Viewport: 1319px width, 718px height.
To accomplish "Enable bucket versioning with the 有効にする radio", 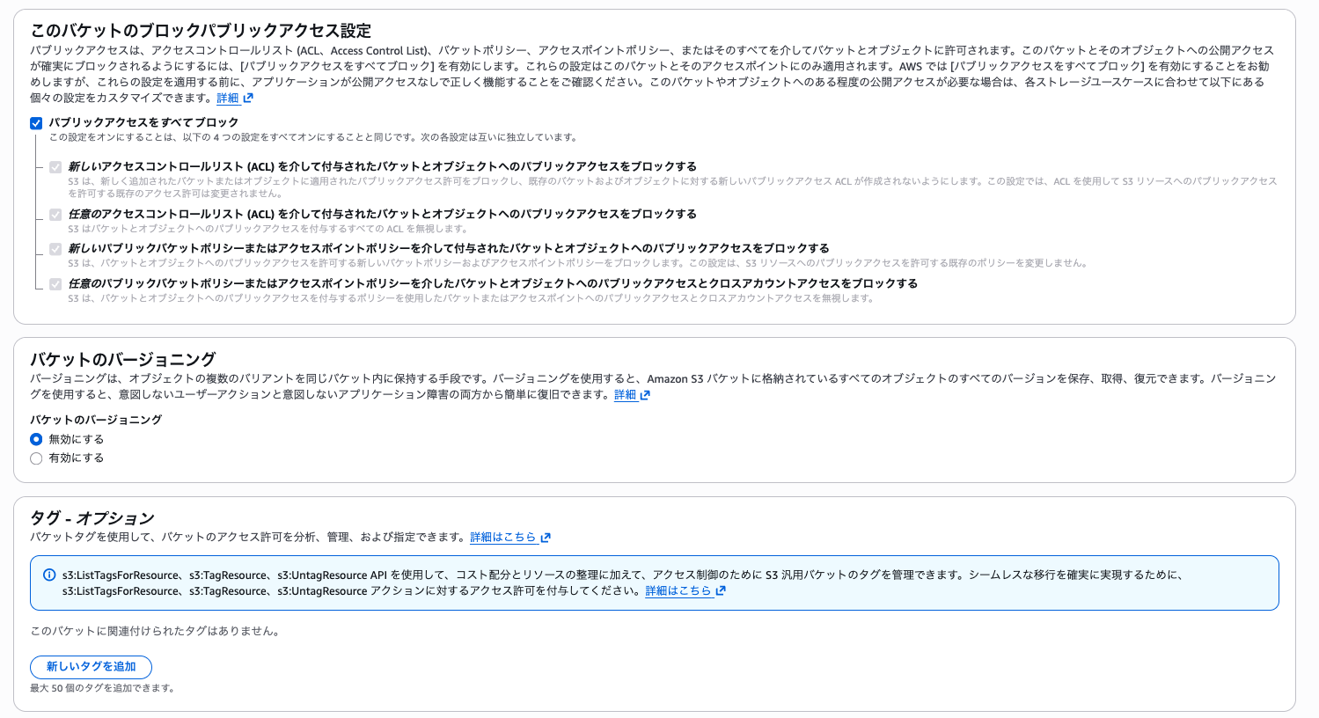I will pos(36,458).
